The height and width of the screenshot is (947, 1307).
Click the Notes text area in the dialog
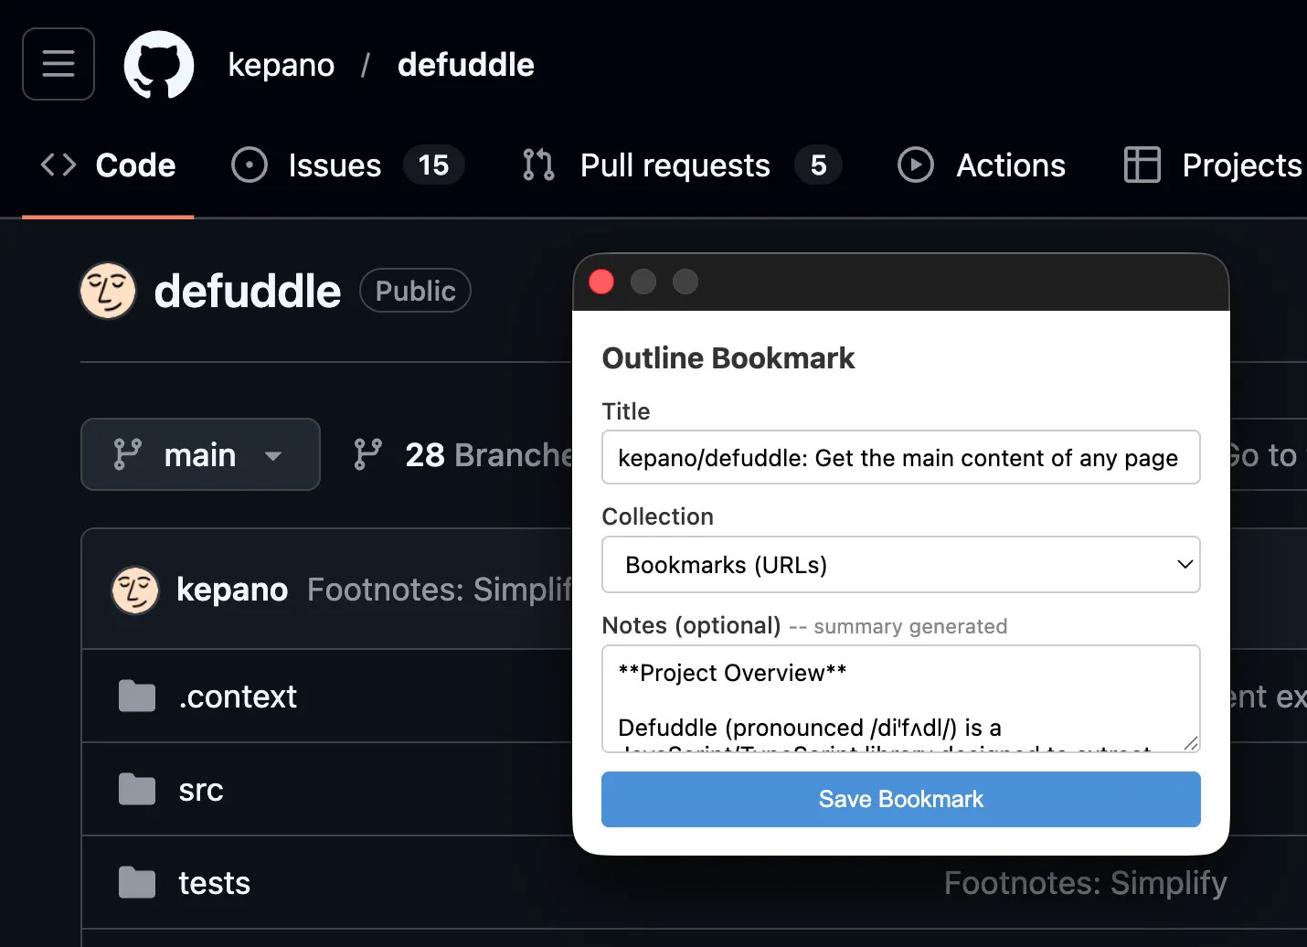900,699
